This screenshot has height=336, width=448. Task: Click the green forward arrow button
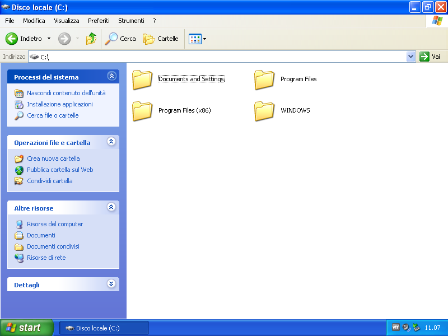tap(64, 39)
